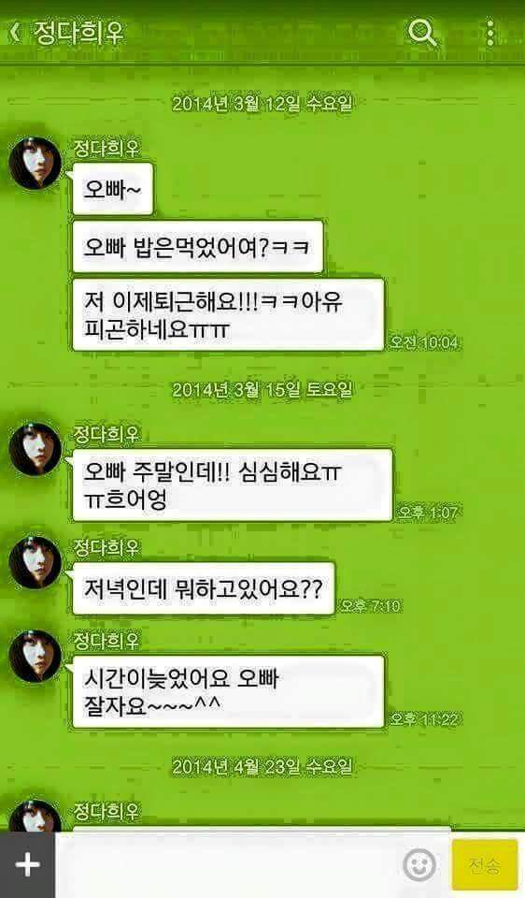
Task: Open profile picture beside 시간이늦었어요 message
Action: click(35, 656)
